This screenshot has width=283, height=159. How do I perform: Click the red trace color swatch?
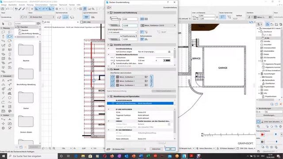click(x=262, y=134)
